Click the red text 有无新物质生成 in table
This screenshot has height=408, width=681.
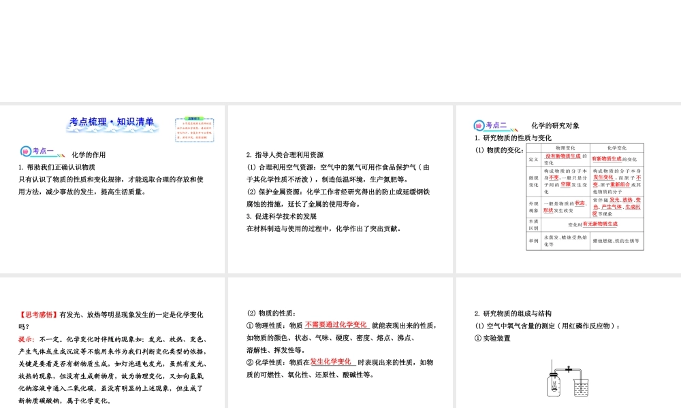[x=600, y=224]
